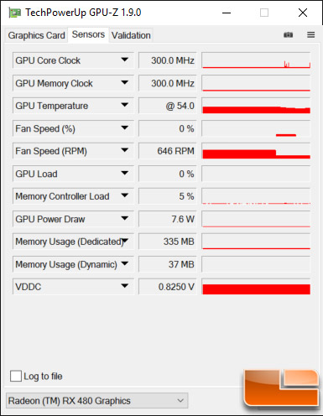Enable the Log to file checkbox
The width and height of the screenshot is (323, 416).
click(16, 376)
